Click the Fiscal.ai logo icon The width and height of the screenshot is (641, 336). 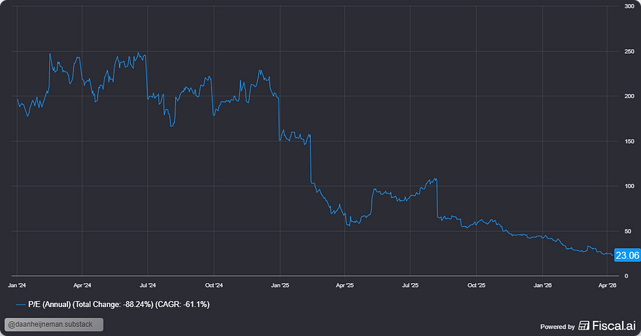(x=583, y=326)
